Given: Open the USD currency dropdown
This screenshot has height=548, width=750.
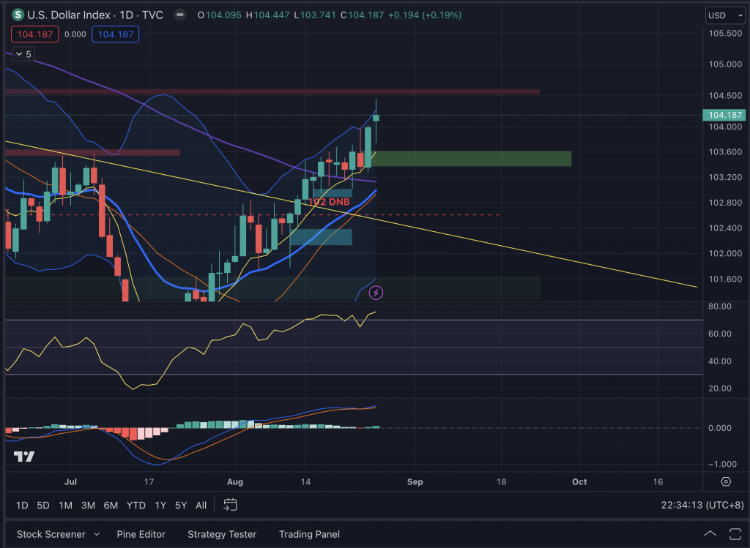Looking at the screenshot, I should coord(726,15).
